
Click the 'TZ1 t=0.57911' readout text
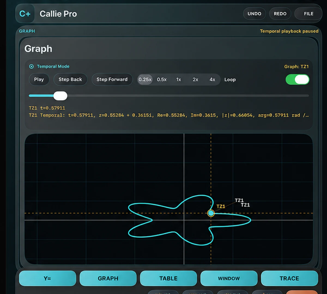click(x=47, y=108)
